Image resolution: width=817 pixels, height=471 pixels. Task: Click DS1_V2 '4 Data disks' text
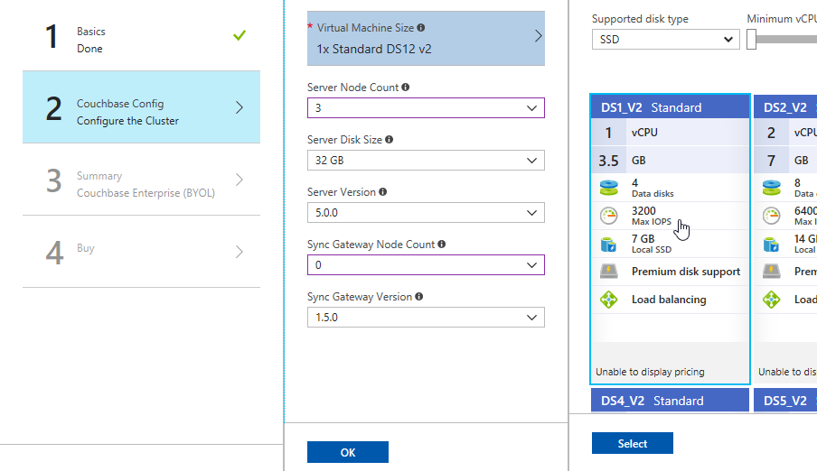pos(653,188)
